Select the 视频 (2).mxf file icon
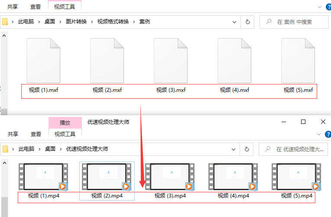Viewport: 331px width, 217px height. pyautogui.click(x=107, y=61)
